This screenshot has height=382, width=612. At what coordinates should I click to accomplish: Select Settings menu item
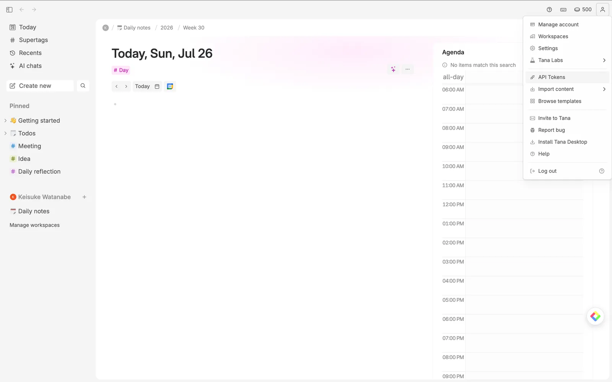(567, 48)
